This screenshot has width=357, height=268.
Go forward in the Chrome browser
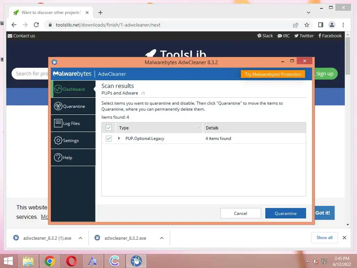[25, 25]
